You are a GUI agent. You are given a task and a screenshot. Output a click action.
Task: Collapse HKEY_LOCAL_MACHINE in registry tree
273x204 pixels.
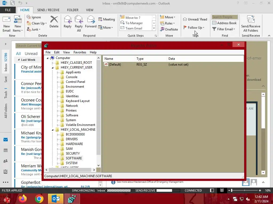(x=53, y=130)
